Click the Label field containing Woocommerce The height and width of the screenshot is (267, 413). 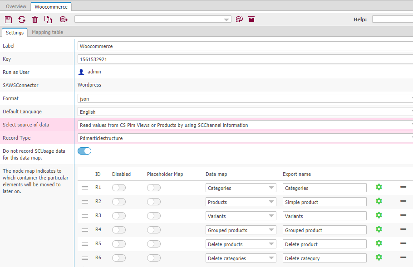pyautogui.click(x=245, y=46)
